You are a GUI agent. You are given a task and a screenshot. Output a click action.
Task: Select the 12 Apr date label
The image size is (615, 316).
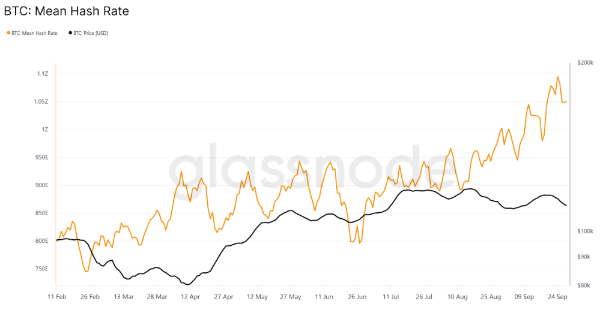click(x=190, y=296)
